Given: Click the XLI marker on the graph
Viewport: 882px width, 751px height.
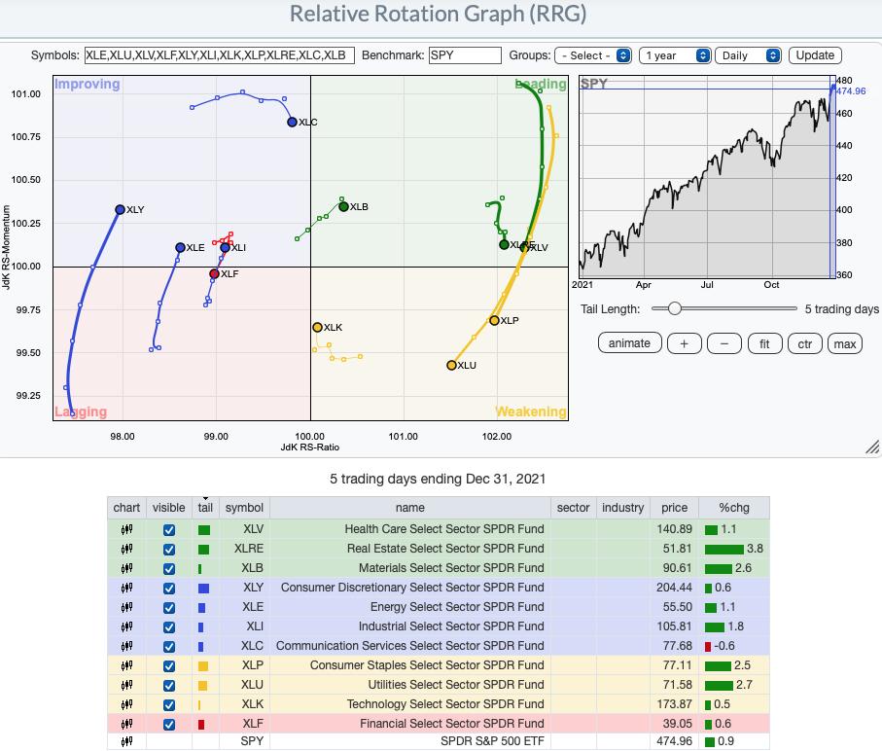Looking at the screenshot, I should tap(225, 247).
